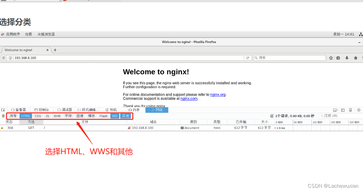Bookmark this page with the star icon

click(x=331, y=58)
